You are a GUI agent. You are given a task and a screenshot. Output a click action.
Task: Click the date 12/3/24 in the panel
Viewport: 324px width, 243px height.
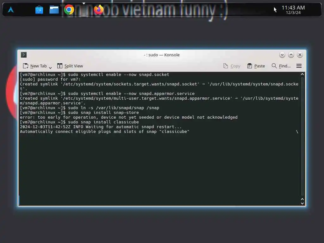coord(293,13)
